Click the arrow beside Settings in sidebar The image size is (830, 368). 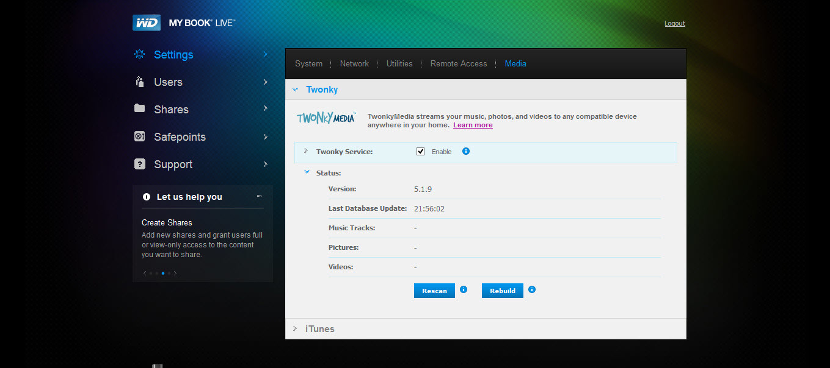click(x=265, y=54)
